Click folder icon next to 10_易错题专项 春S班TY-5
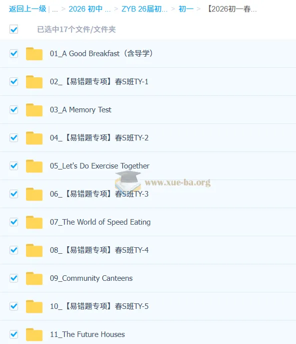296x344 pixels. pos(34,306)
